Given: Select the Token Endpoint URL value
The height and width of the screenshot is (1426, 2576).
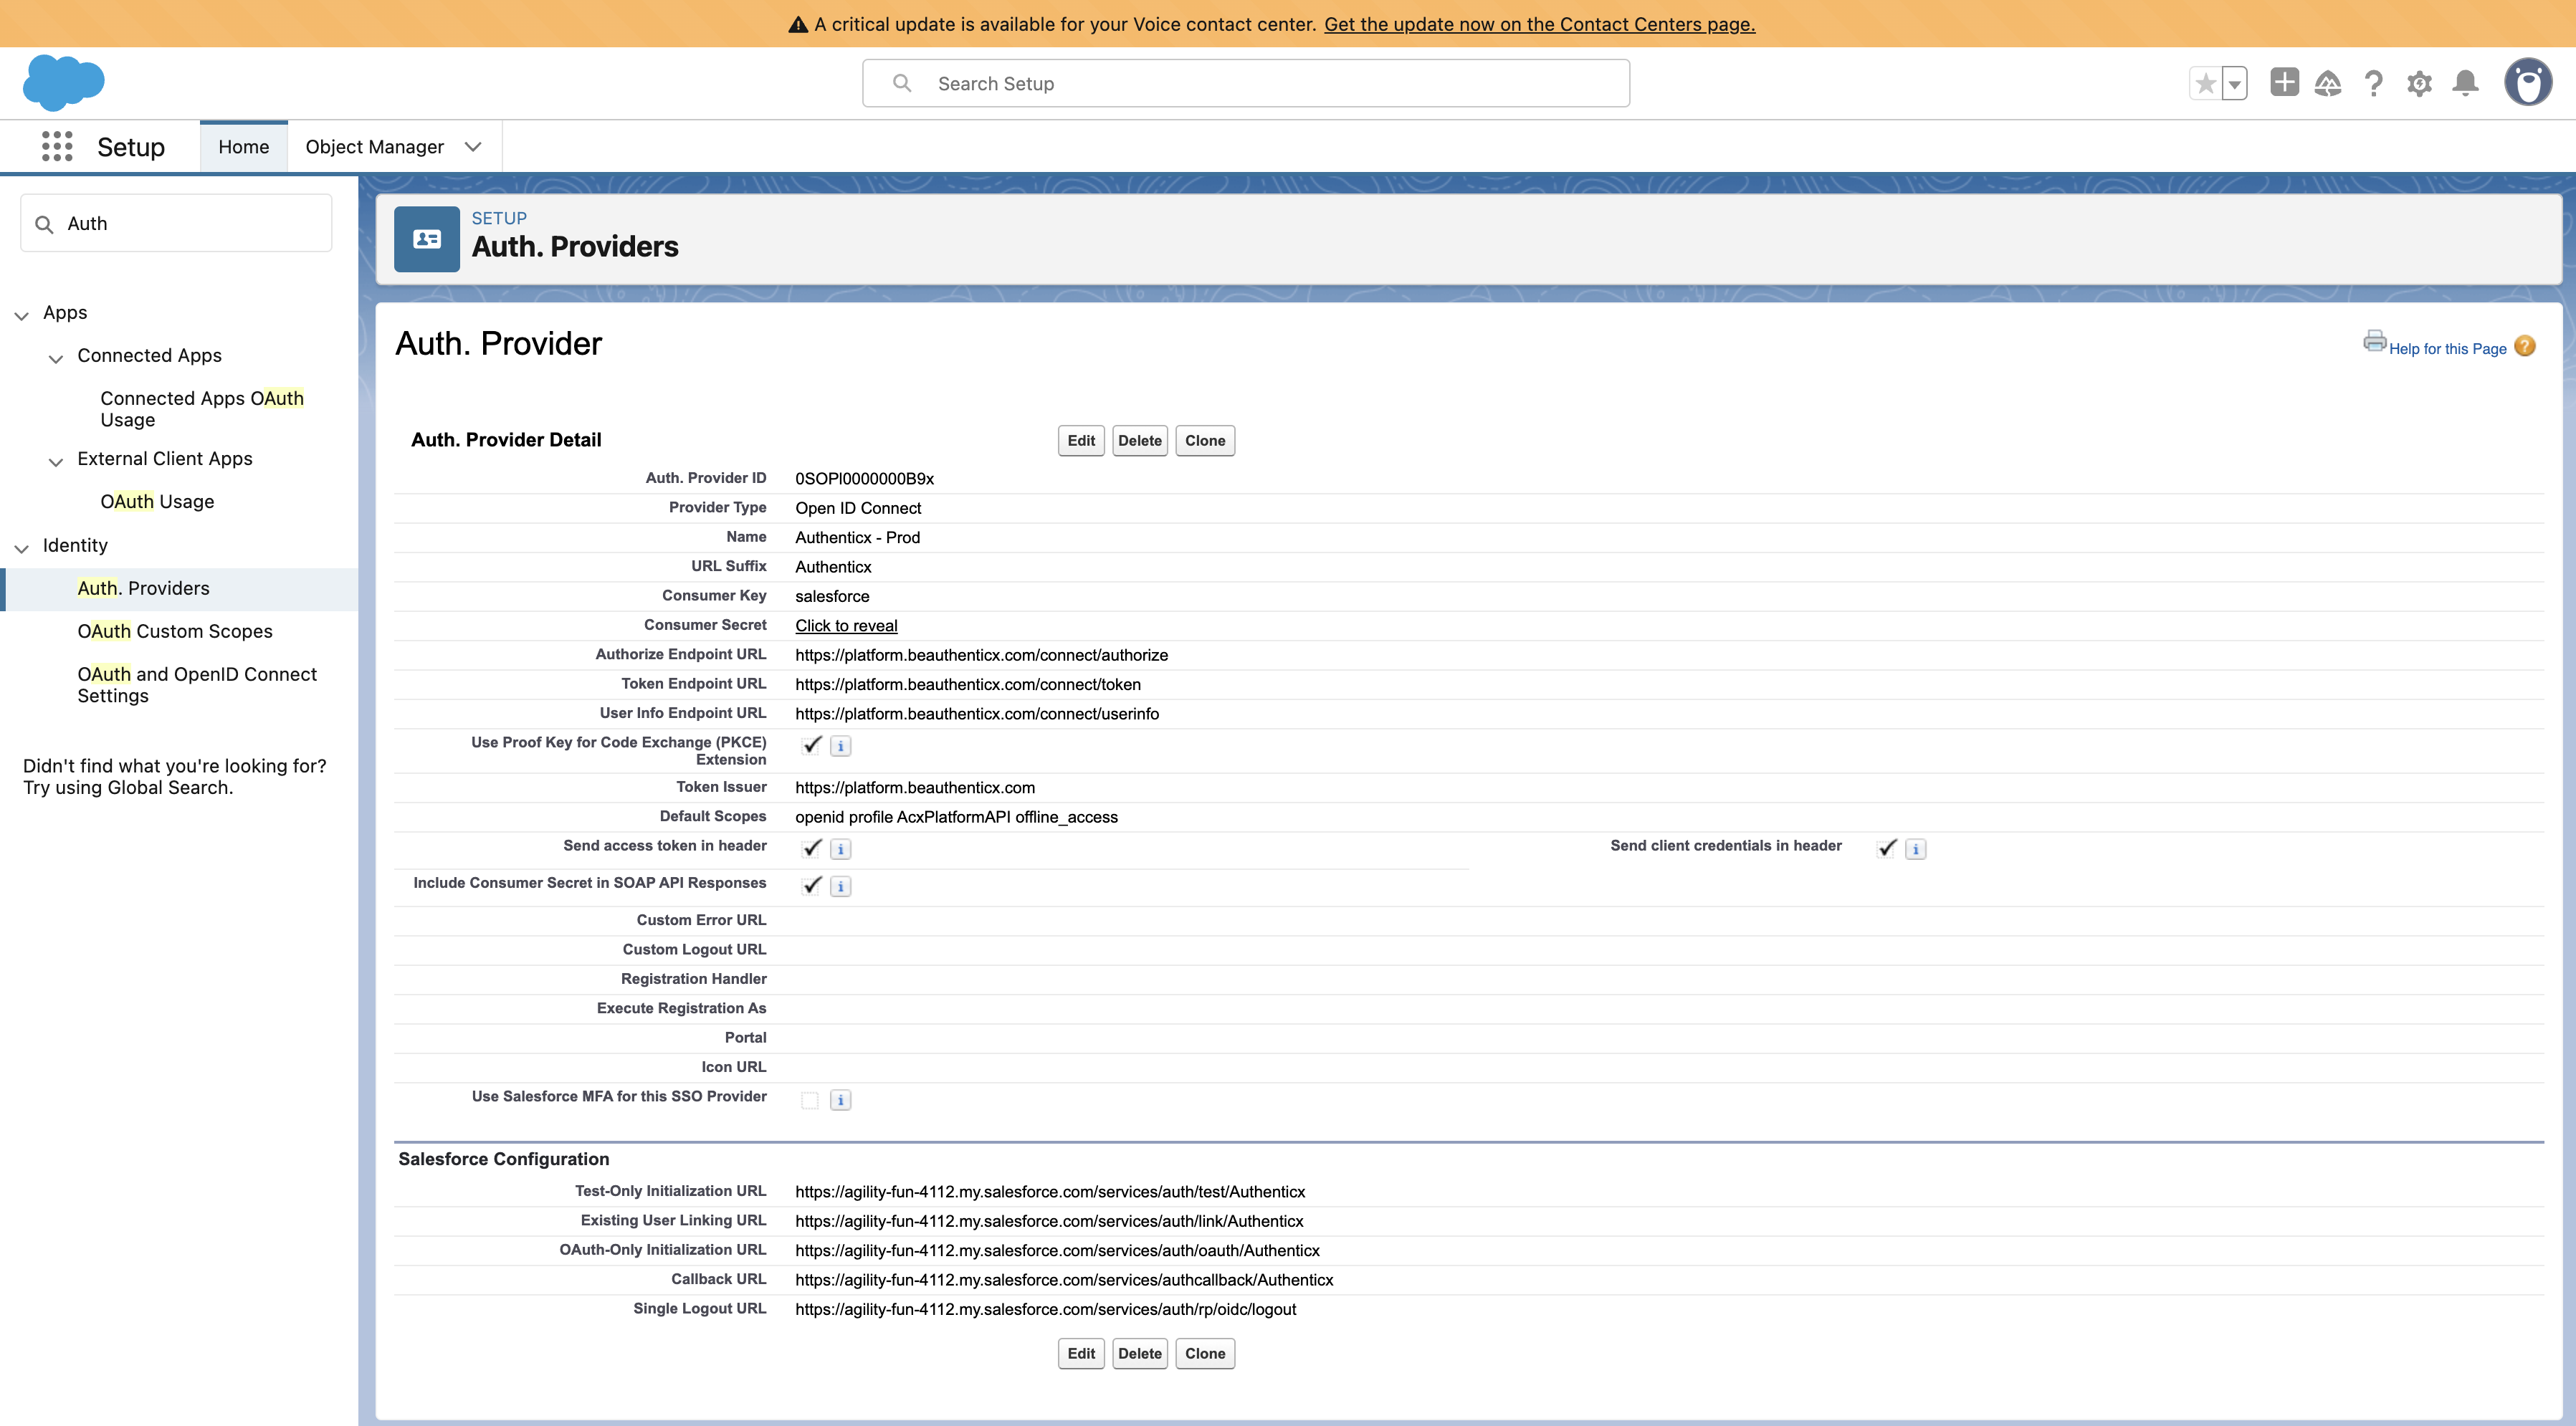Looking at the screenshot, I should point(968,684).
